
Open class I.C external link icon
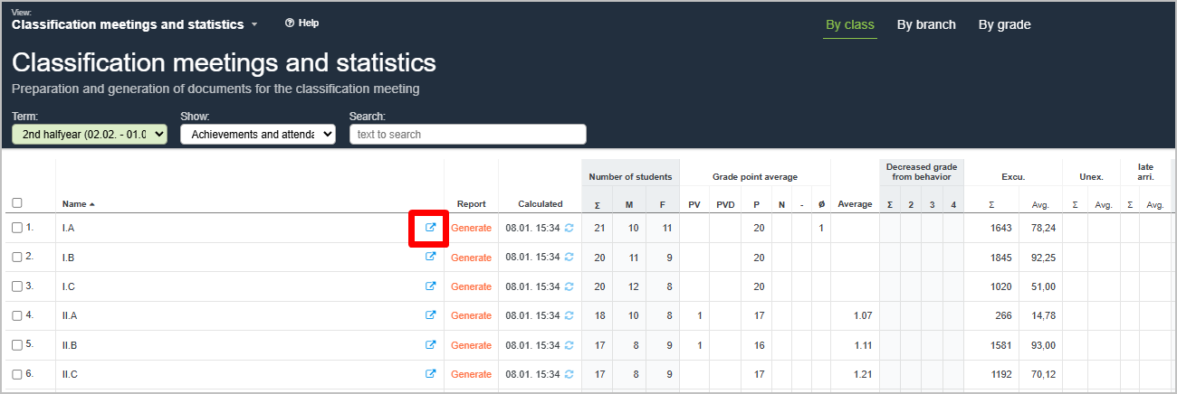click(x=431, y=286)
